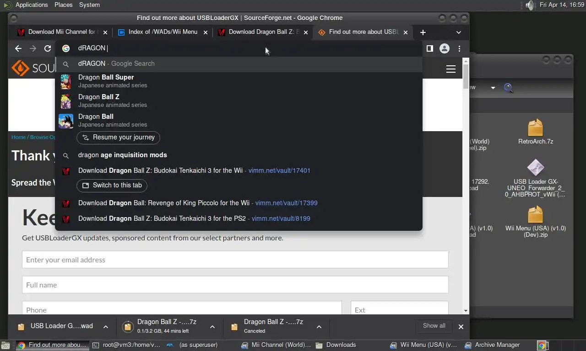Click the volume speaker icon in top panel

pyautogui.click(x=529, y=5)
